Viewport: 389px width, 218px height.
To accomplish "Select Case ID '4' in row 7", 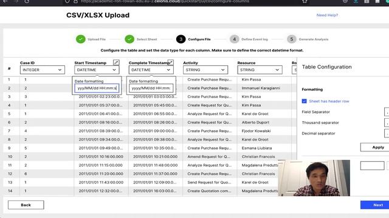I will point(26,131).
